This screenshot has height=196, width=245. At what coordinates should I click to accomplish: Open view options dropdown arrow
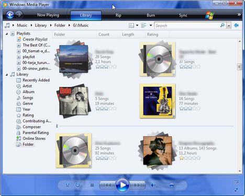tap(151, 25)
